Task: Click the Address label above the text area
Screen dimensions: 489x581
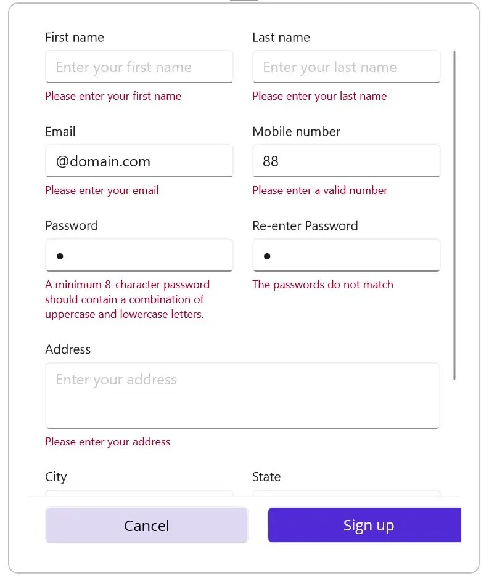Action: pos(68,349)
